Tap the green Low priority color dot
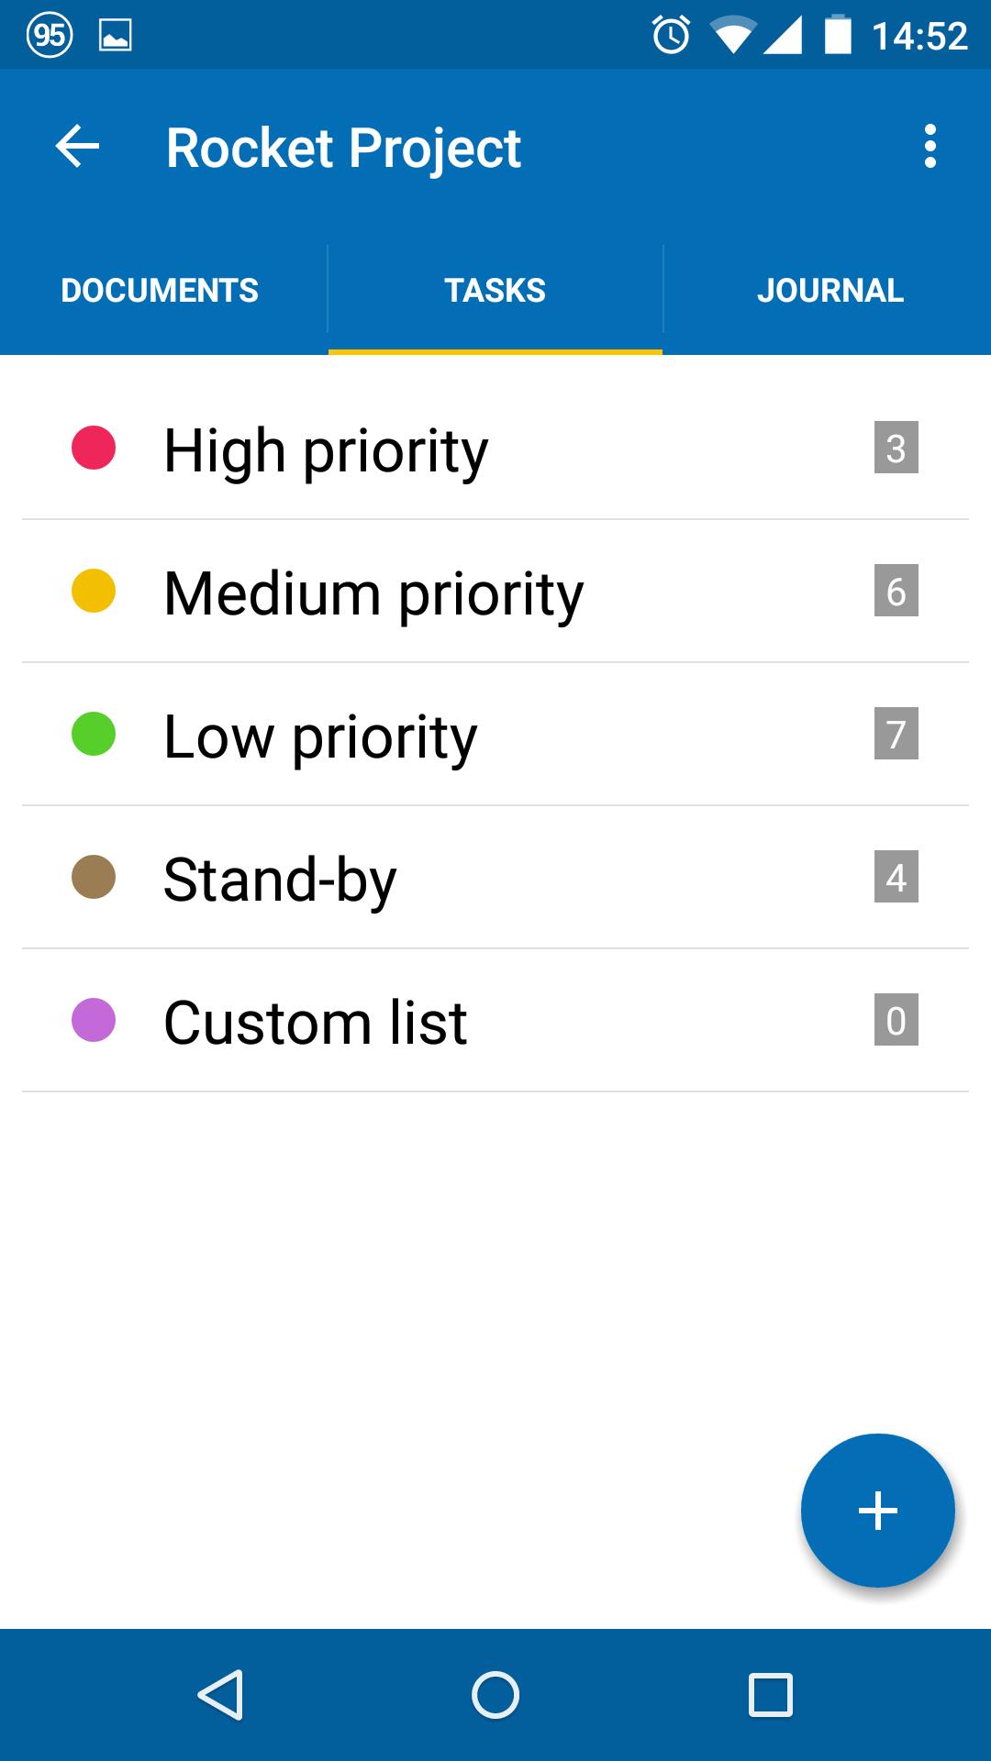991x1761 pixels. (x=94, y=734)
